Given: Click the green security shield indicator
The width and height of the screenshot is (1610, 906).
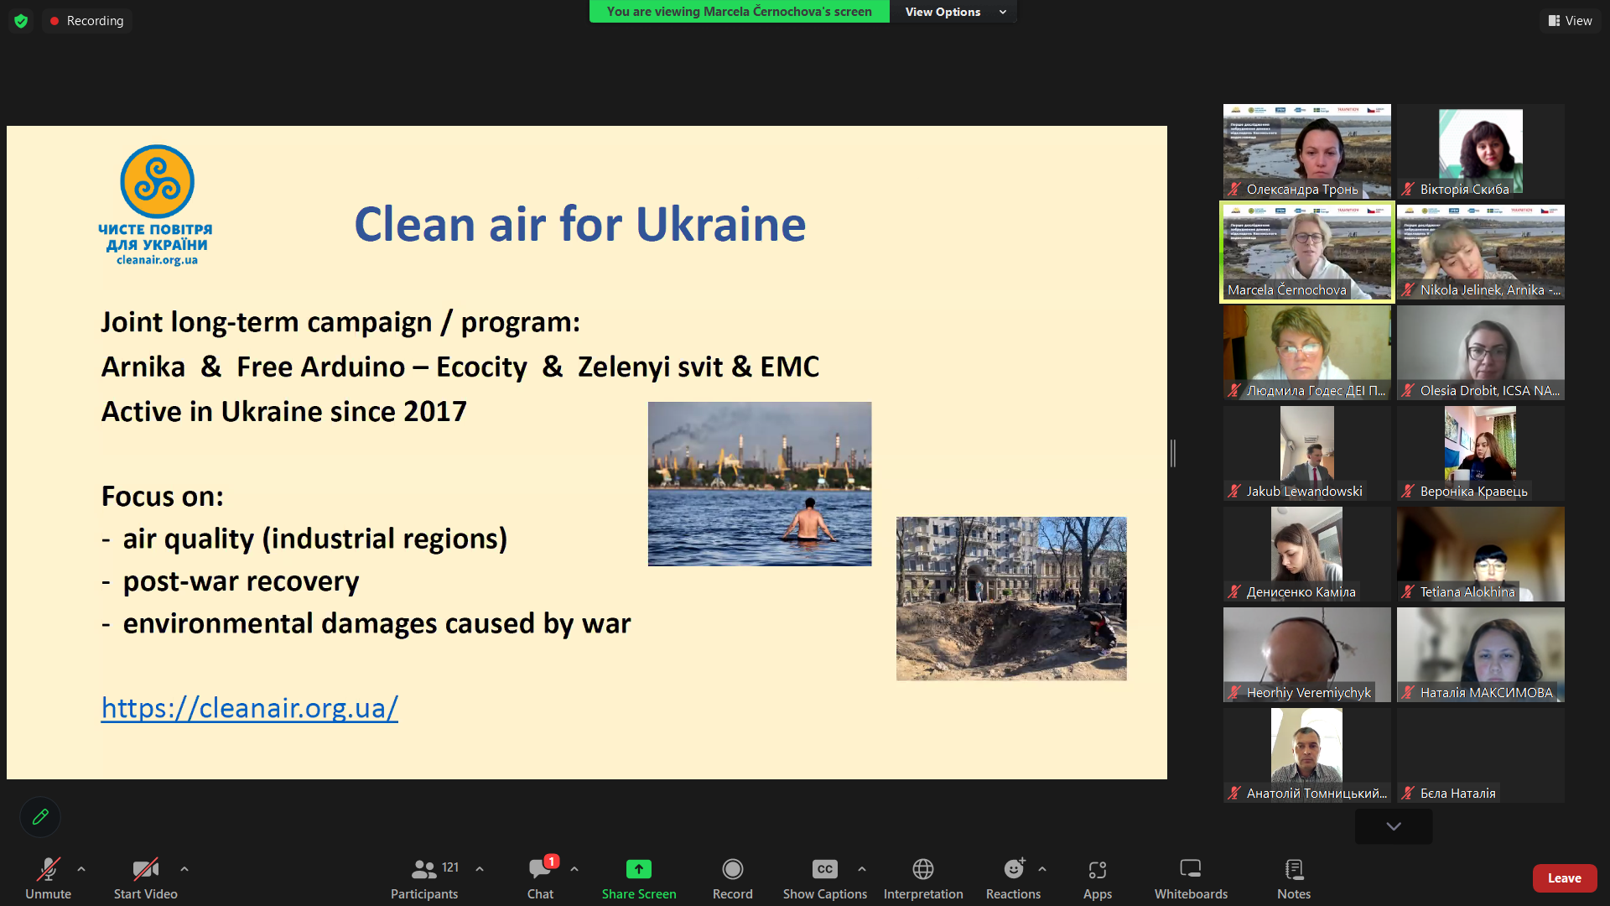Looking at the screenshot, I should point(19,20).
